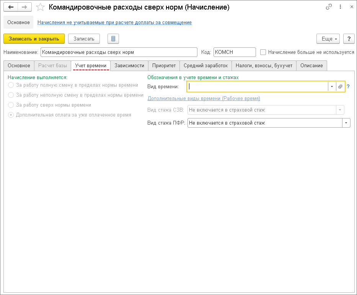Close the form with X icon

click(x=352, y=7)
